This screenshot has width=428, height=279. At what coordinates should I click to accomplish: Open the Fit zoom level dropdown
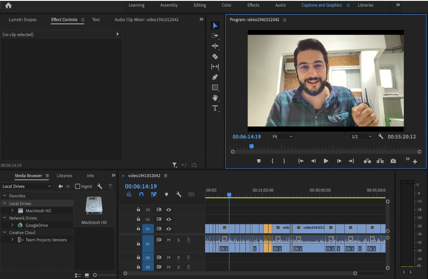tap(282, 137)
